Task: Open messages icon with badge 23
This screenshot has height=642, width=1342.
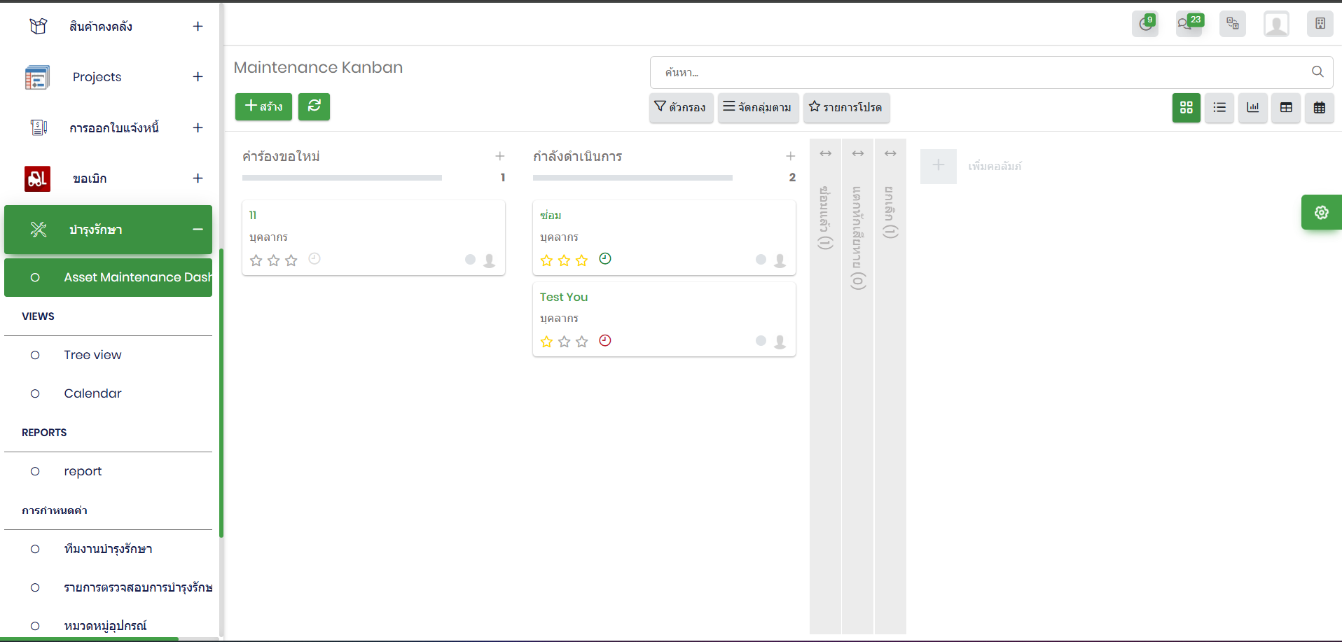Action: (1188, 24)
